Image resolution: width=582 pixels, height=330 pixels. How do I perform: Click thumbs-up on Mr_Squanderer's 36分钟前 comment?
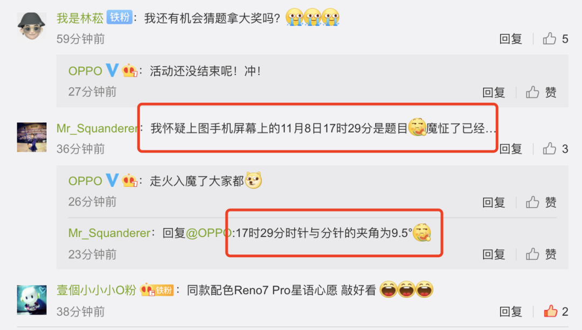pos(550,149)
